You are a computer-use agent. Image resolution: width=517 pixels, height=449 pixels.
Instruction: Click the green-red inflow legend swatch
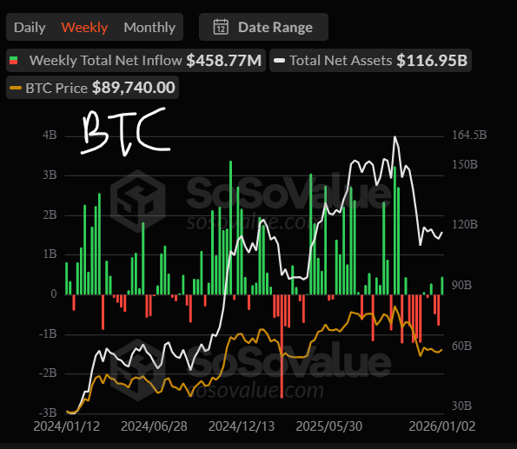[x=14, y=60]
